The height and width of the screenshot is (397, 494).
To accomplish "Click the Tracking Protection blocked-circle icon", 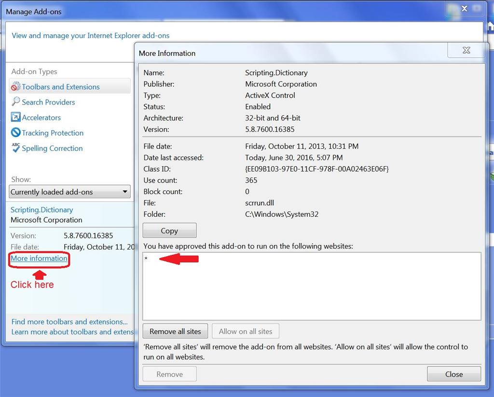I will click(x=16, y=132).
